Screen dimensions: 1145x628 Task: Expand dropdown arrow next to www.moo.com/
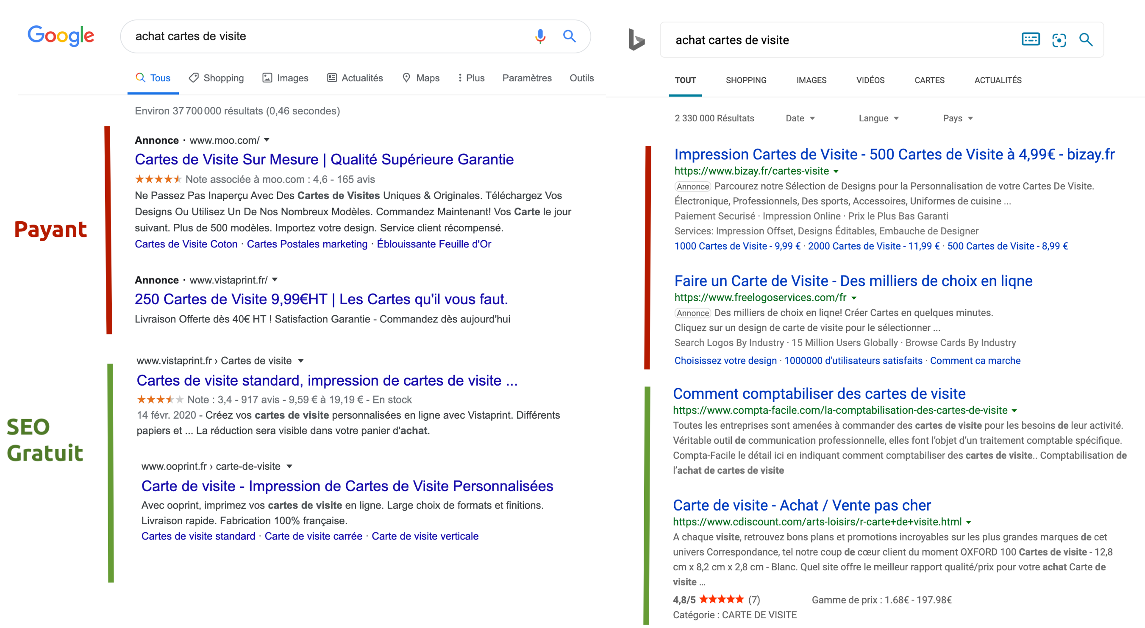(x=267, y=140)
